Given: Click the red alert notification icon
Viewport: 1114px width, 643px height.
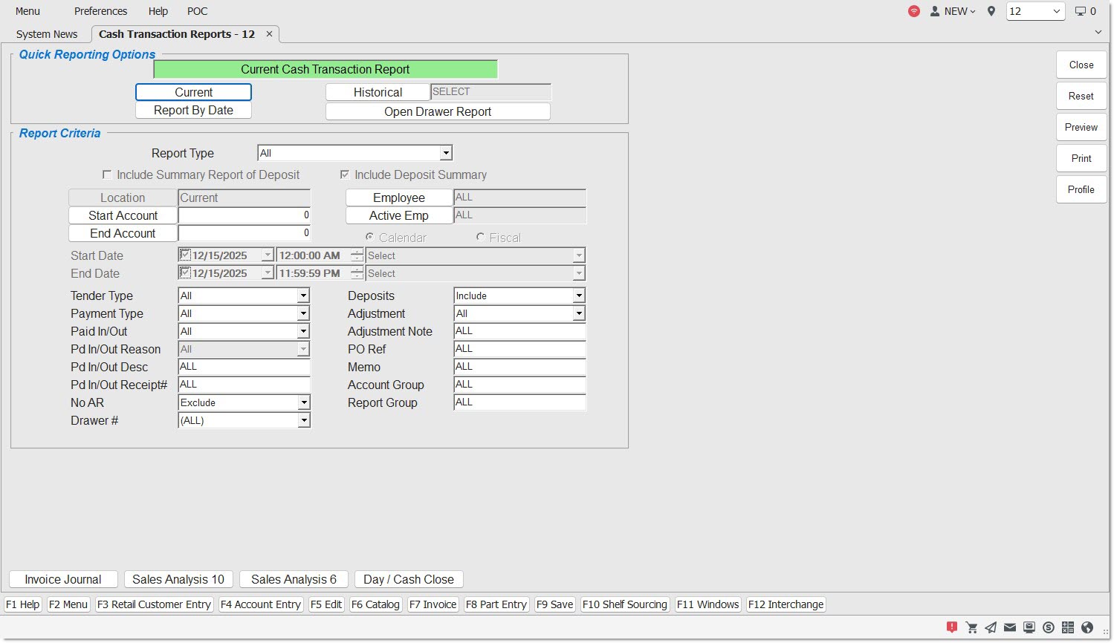Looking at the screenshot, I should coord(952,627).
